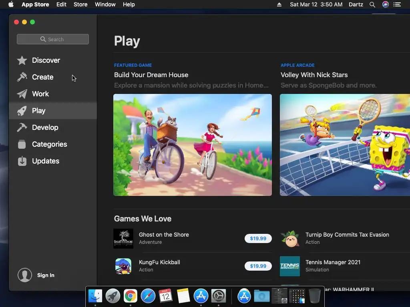Open the Develop hammer icon
Image resolution: width=410 pixels, height=307 pixels.
(22, 128)
